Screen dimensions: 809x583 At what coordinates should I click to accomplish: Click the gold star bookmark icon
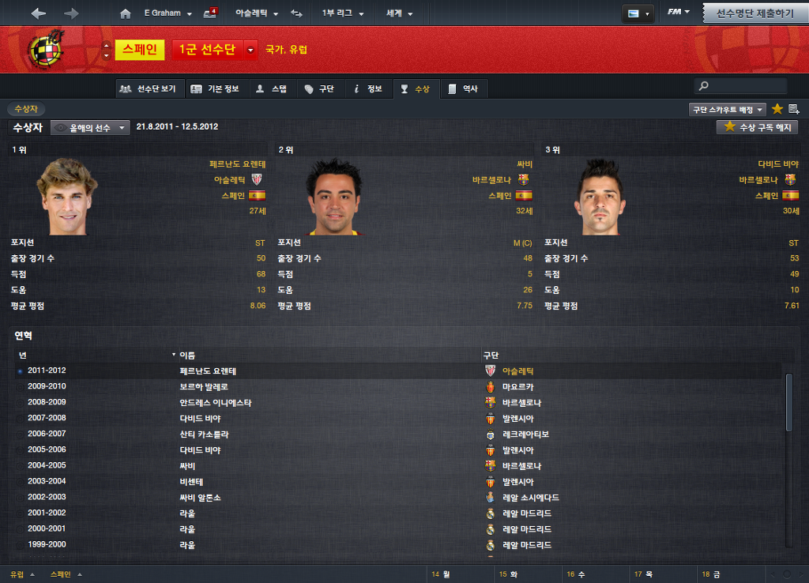777,109
